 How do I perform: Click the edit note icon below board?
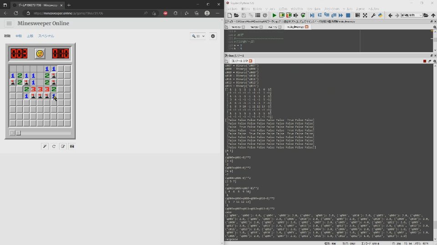tap(63, 147)
